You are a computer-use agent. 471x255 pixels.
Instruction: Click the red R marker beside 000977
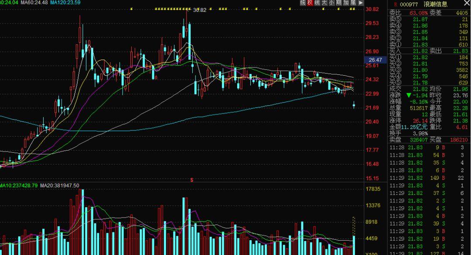point(396,4)
